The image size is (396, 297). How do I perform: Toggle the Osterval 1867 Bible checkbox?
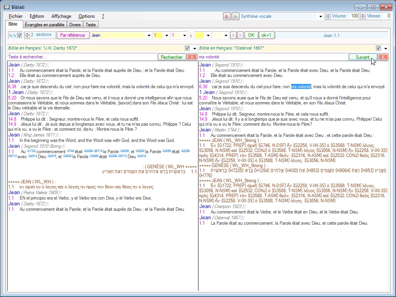point(378,48)
